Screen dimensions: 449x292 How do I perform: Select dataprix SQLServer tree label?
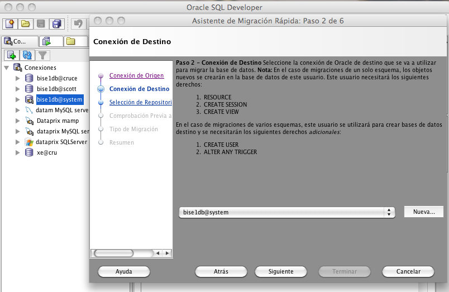pos(61,142)
